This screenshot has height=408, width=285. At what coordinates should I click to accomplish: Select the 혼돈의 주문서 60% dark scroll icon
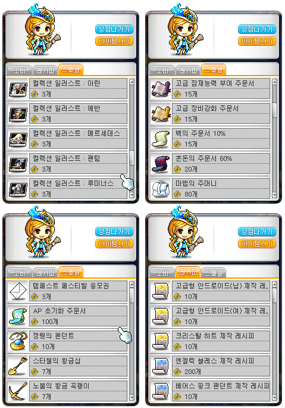pyautogui.click(x=161, y=164)
